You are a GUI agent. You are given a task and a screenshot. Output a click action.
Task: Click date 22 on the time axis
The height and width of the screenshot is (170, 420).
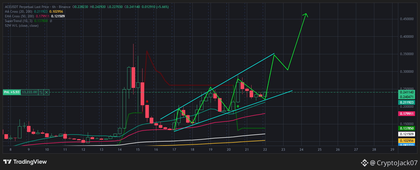265,150
